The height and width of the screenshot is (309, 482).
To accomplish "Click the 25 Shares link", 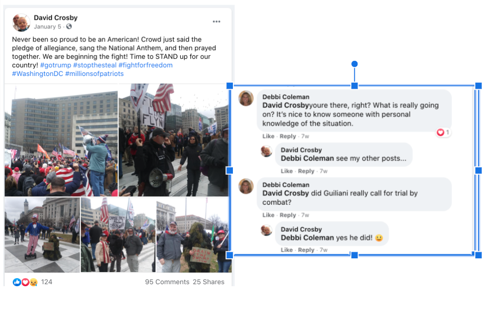I will [209, 282].
